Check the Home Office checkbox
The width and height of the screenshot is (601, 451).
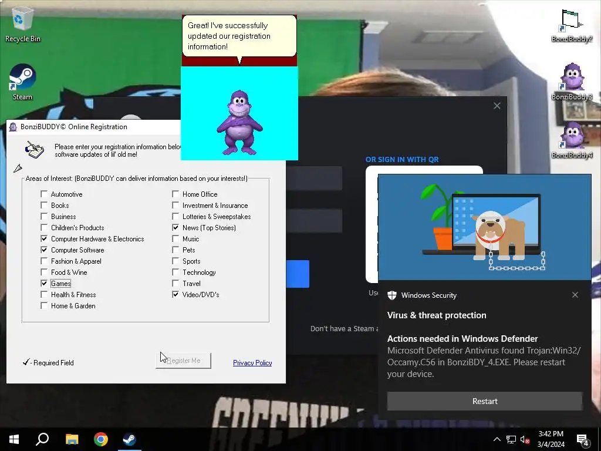(175, 194)
